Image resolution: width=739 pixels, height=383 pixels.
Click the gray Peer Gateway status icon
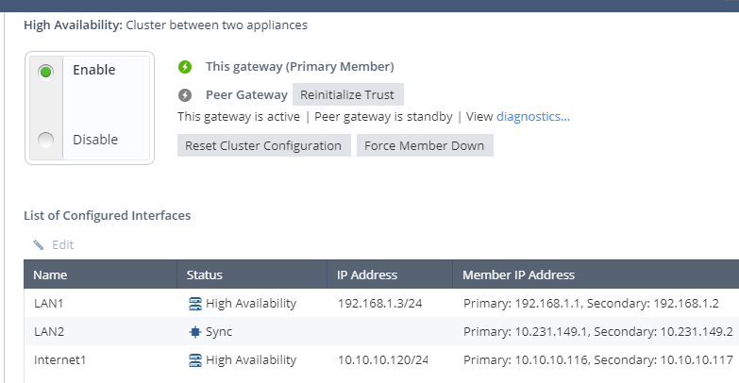pyautogui.click(x=185, y=95)
